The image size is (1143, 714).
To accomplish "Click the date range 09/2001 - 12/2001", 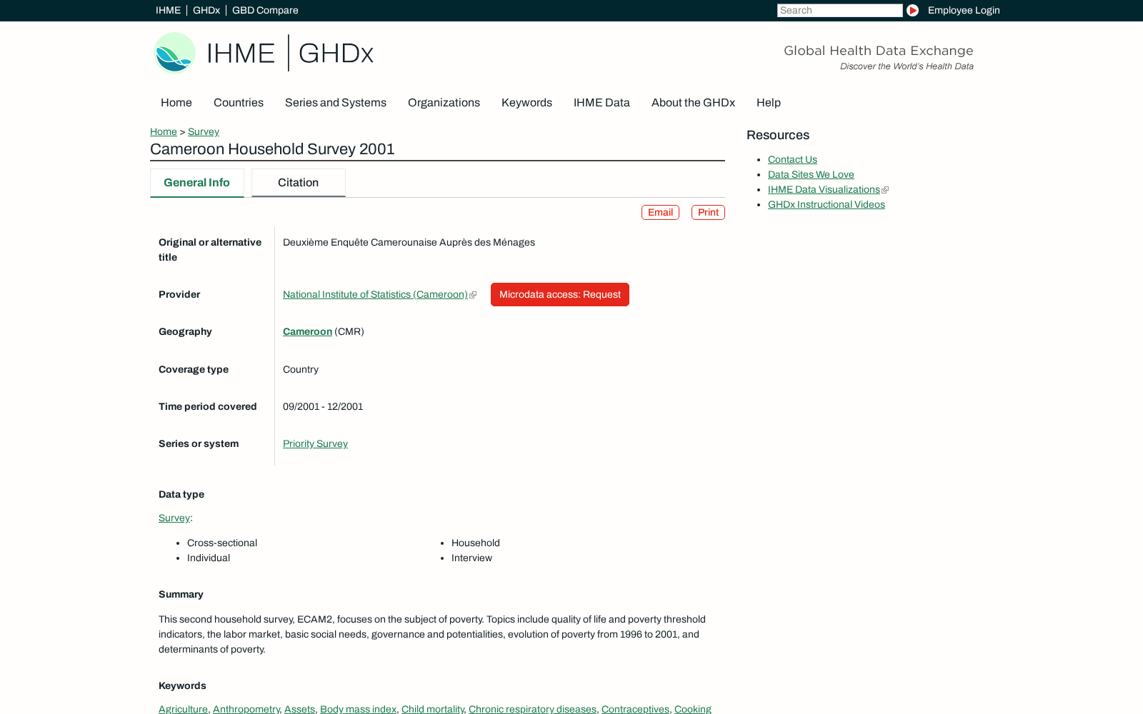I will pos(323,406).
